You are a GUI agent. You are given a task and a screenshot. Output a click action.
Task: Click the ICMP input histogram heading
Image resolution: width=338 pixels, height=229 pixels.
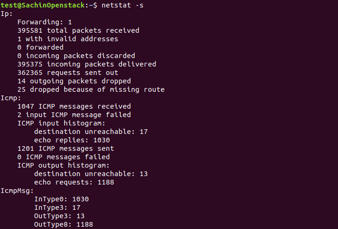click(61, 123)
